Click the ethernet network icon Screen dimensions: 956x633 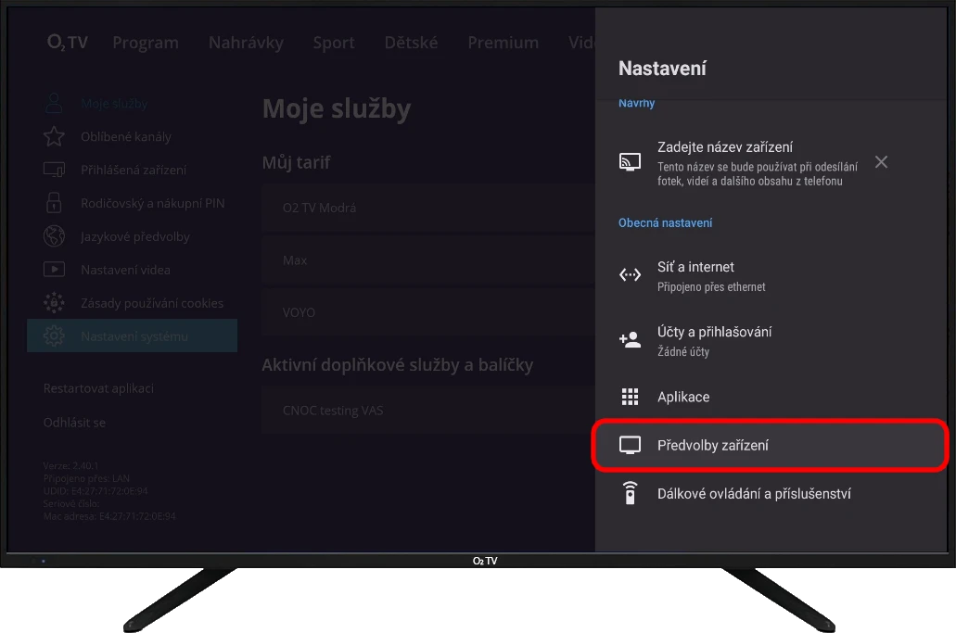pyautogui.click(x=630, y=275)
